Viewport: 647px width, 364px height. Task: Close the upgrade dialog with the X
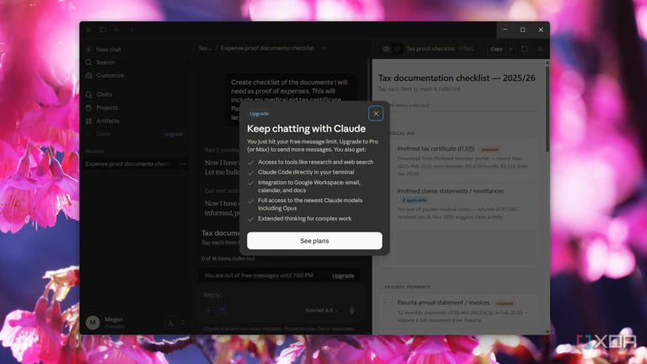point(376,114)
